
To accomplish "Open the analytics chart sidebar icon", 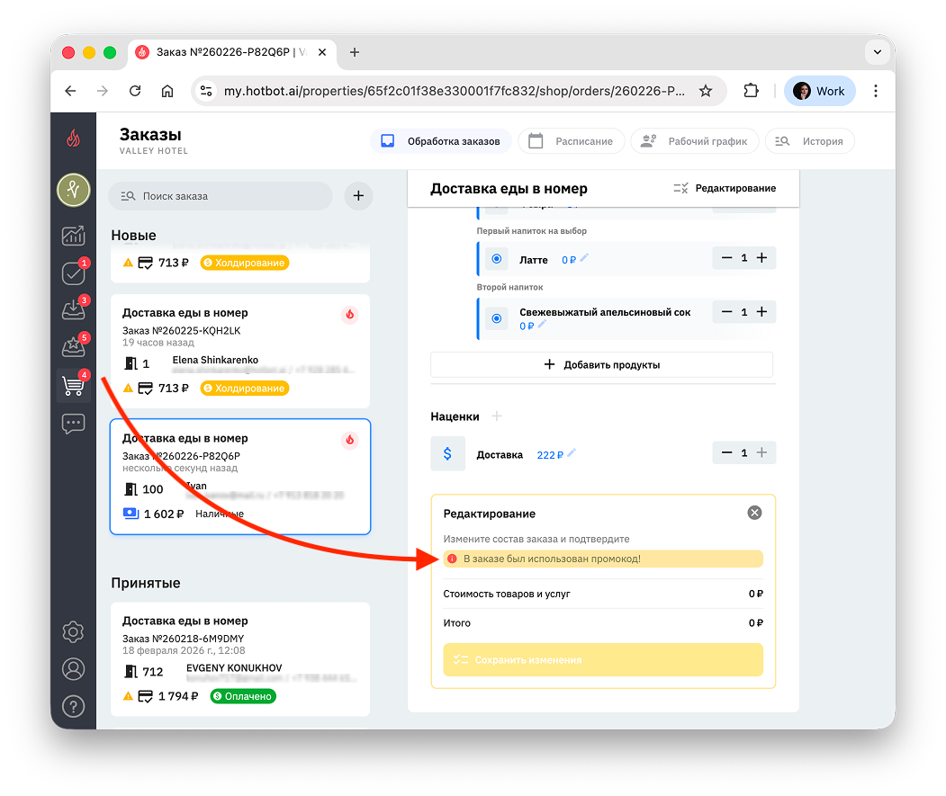I will (73, 235).
